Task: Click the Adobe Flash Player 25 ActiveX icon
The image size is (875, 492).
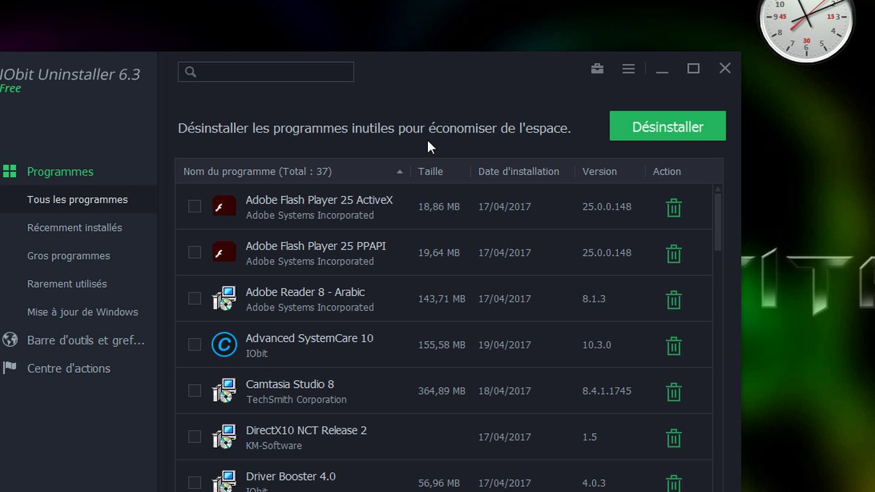Action: [224, 206]
